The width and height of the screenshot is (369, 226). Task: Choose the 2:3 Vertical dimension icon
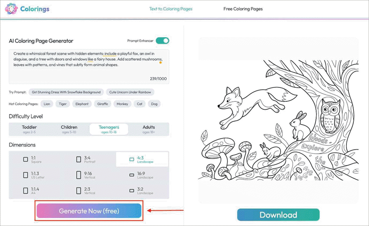[x=79, y=191]
